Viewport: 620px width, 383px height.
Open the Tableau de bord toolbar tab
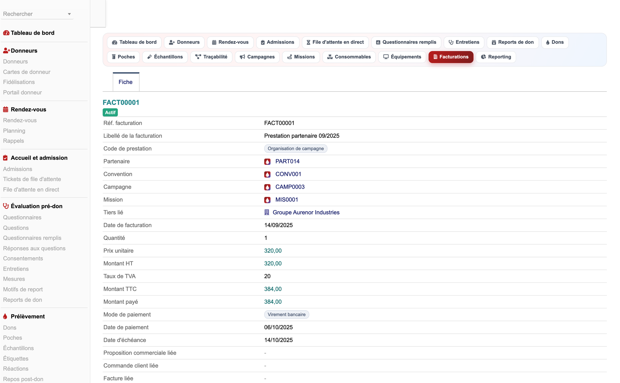click(x=134, y=42)
